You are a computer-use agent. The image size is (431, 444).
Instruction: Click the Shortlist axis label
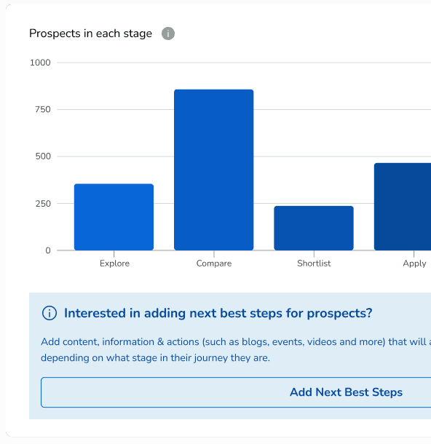pyautogui.click(x=314, y=263)
